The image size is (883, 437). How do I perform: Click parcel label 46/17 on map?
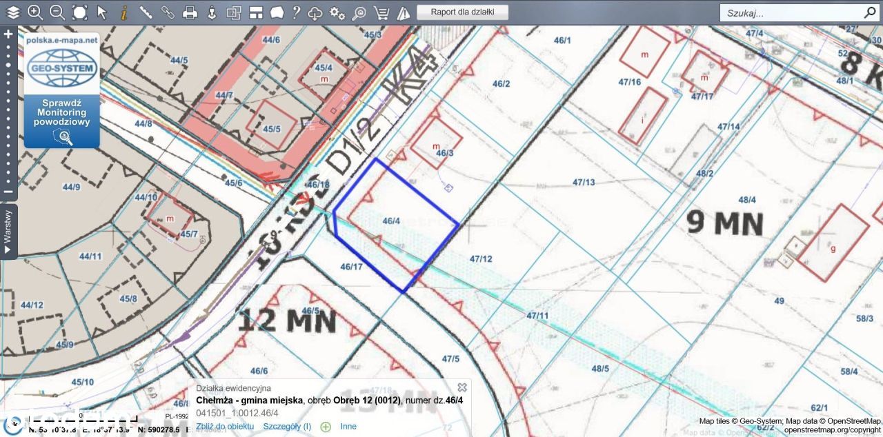pyautogui.click(x=351, y=266)
